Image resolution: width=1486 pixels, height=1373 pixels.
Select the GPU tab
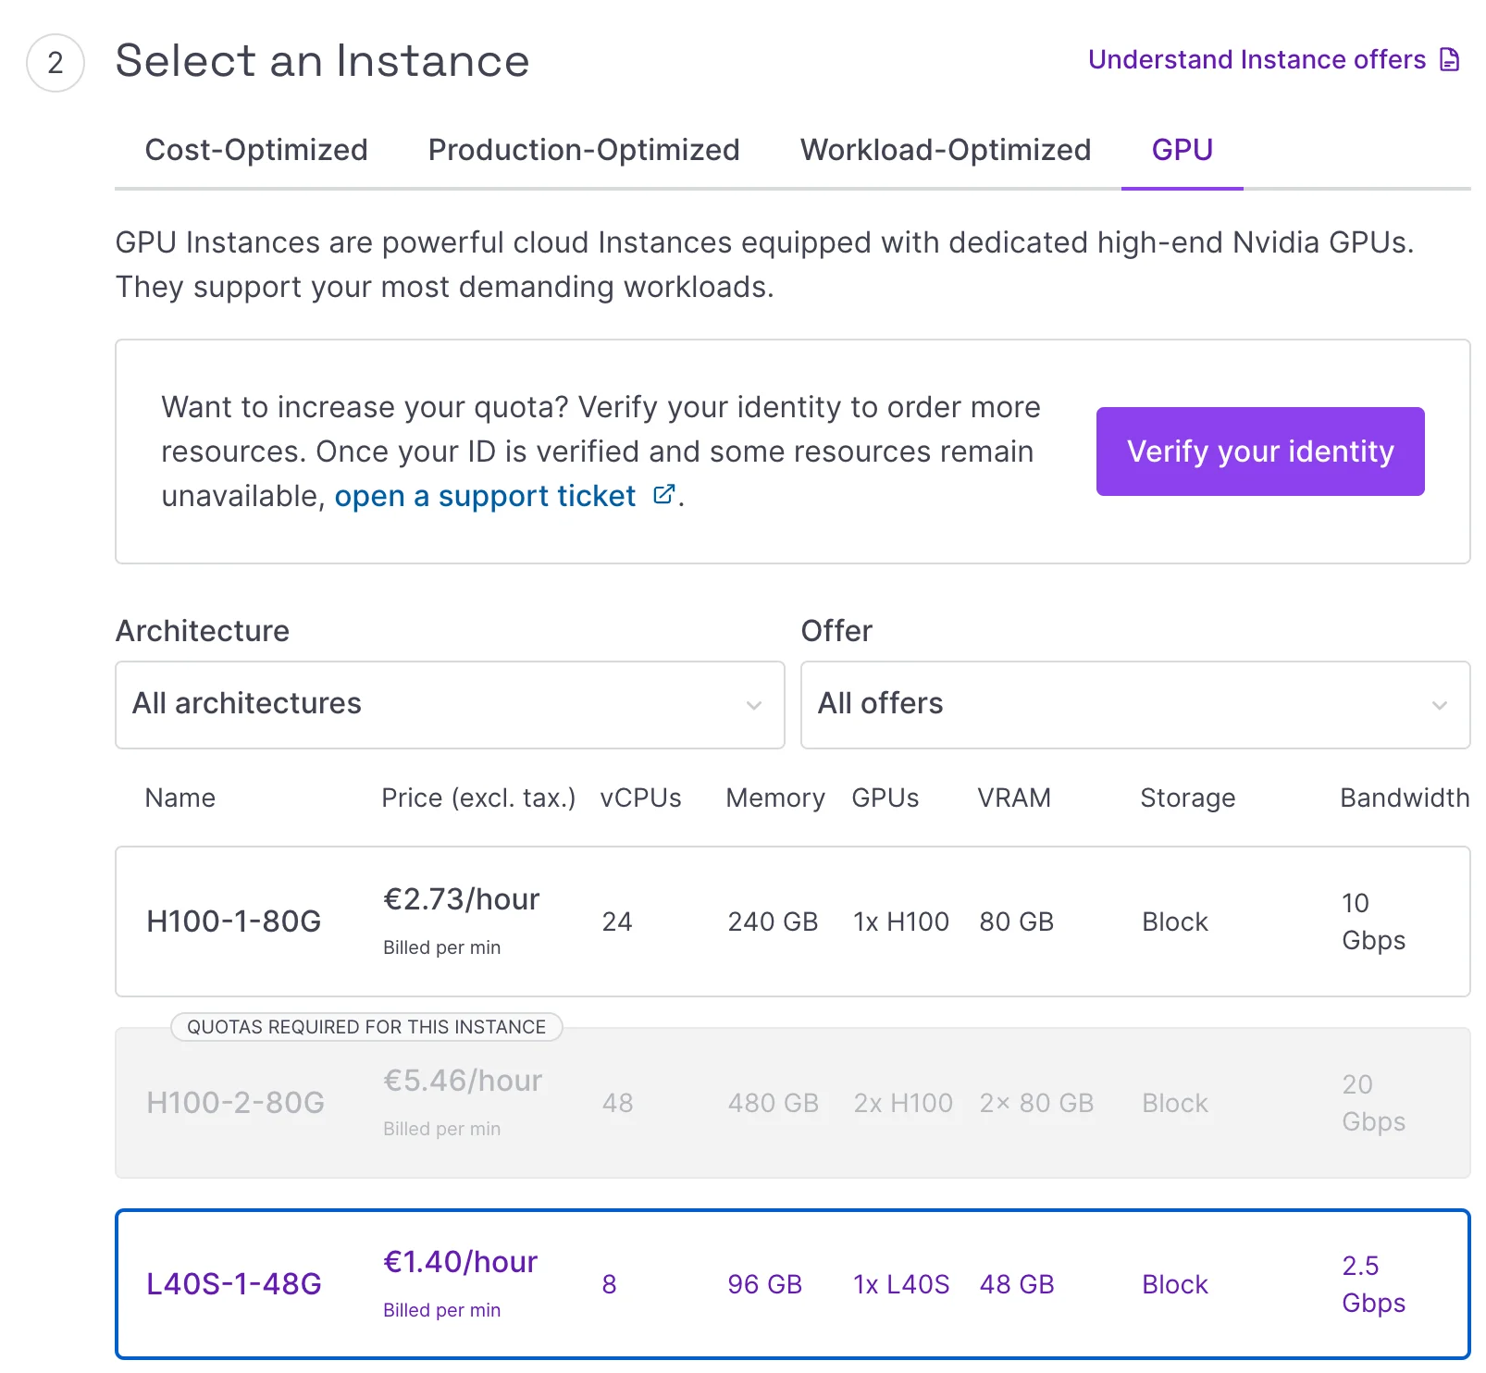click(x=1183, y=150)
